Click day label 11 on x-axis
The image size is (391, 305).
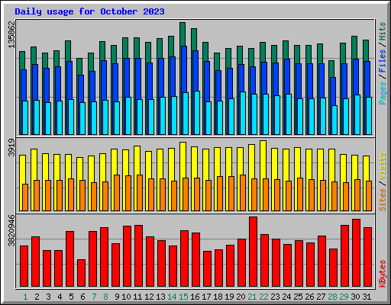coord(137,297)
